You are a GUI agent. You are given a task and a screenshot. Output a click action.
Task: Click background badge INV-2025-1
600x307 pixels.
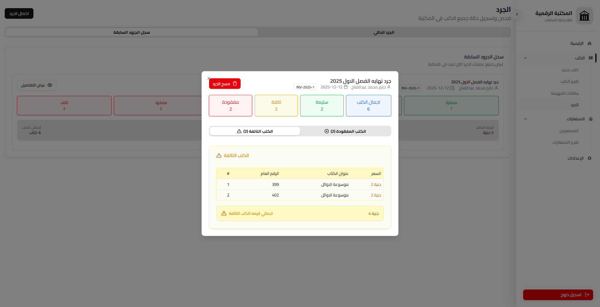pos(410,88)
